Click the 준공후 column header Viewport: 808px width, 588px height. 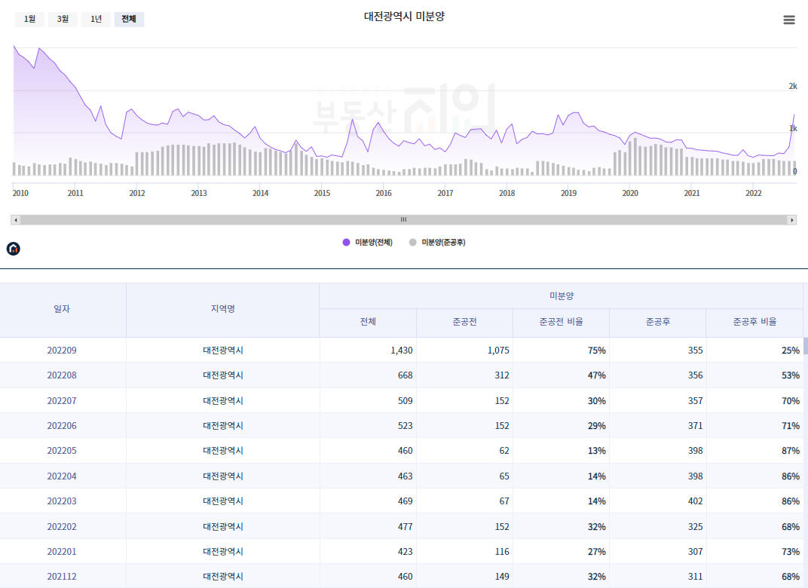pyautogui.click(x=658, y=322)
